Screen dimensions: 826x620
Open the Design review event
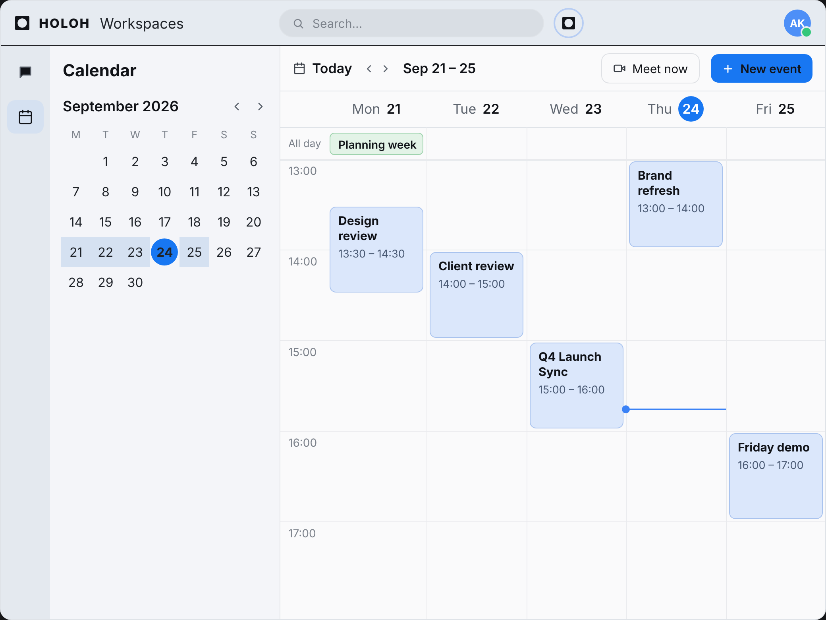click(376, 250)
